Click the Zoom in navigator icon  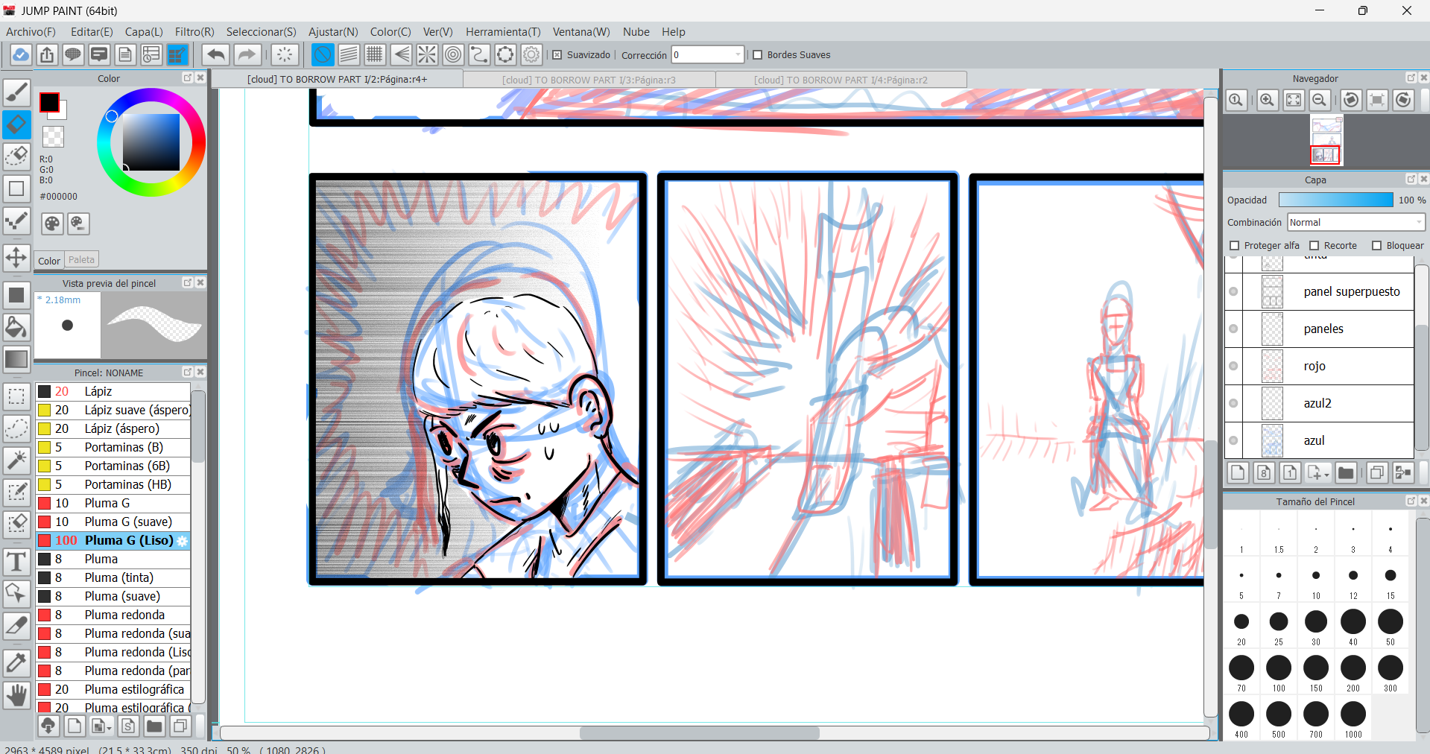pyautogui.click(x=1267, y=100)
